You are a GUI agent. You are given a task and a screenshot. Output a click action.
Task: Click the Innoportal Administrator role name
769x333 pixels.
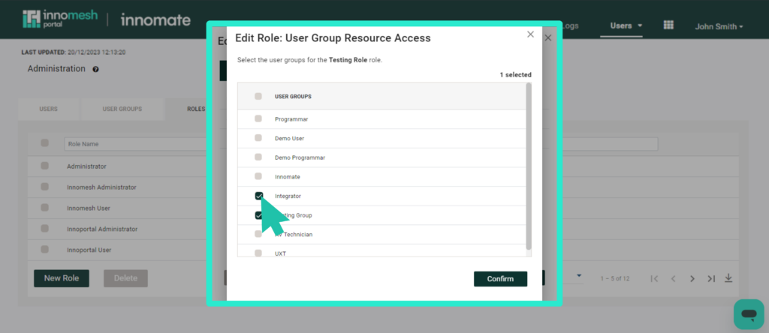[102, 229]
